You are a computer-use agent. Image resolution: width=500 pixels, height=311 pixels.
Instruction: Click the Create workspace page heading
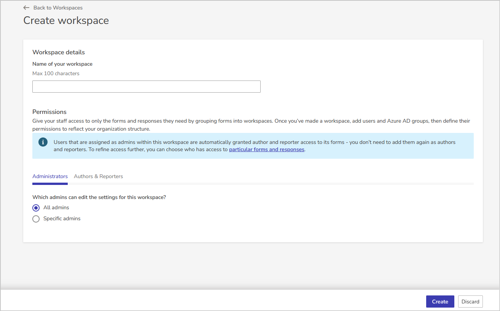[x=66, y=21]
